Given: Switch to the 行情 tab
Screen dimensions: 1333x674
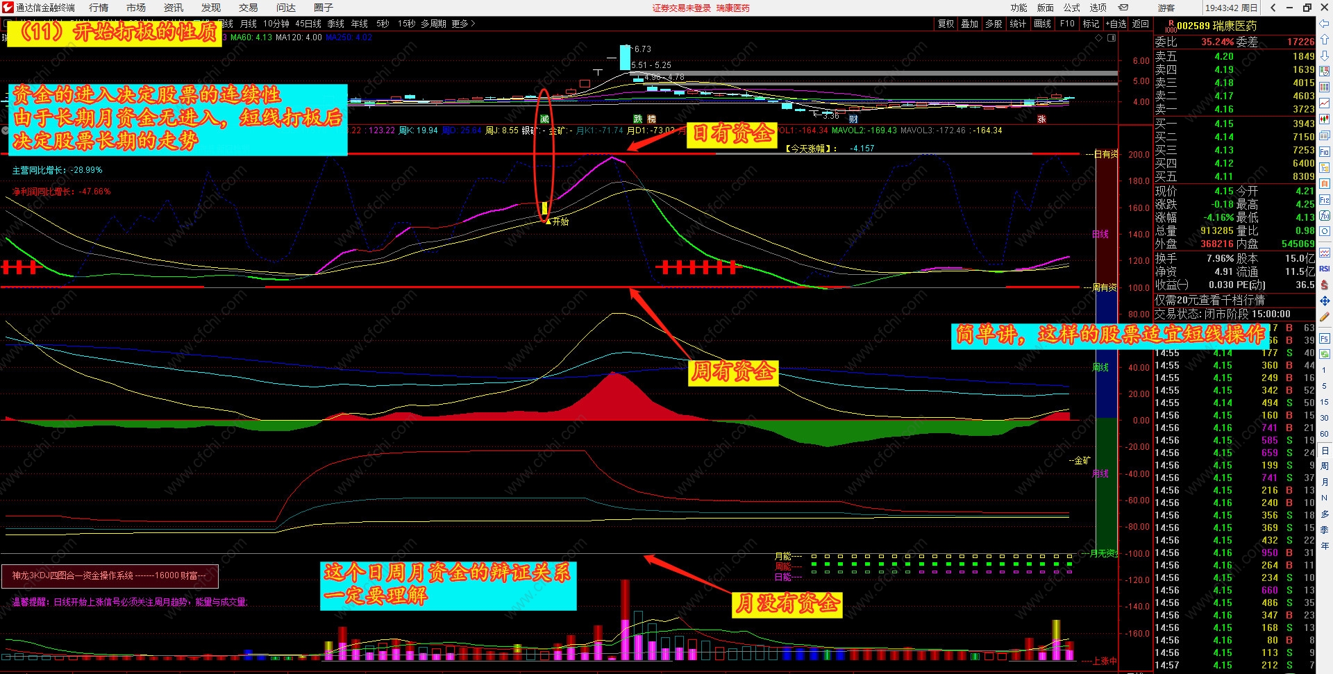Looking at the screenshot, I should tap(99, 8).
